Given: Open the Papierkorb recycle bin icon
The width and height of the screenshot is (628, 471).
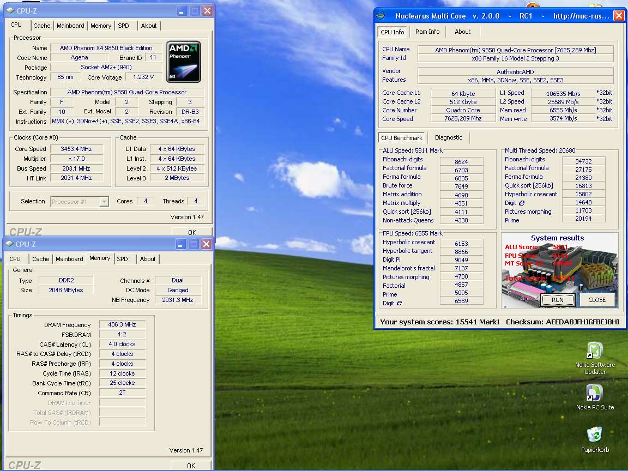Looking at the screenshot, I should (x=595, y=435).
